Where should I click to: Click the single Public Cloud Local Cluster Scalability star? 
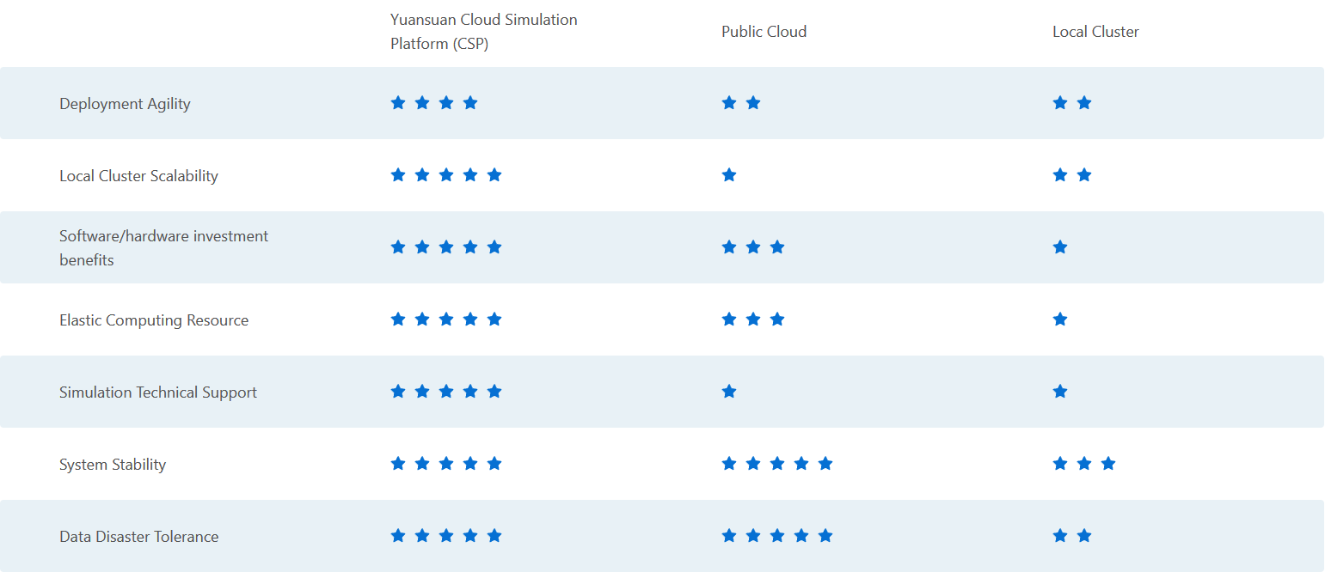coord(729,175)
